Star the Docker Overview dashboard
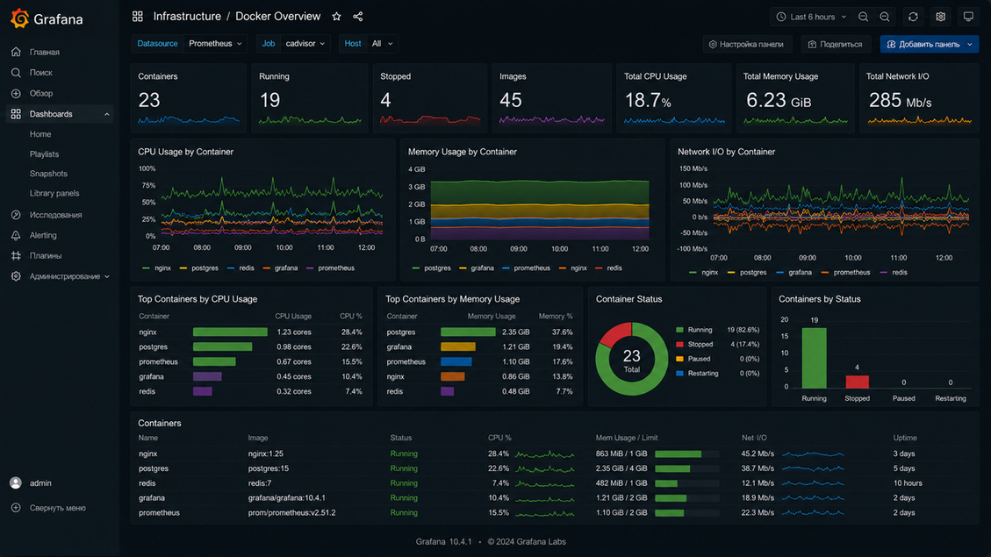 [x=336, y=17]
